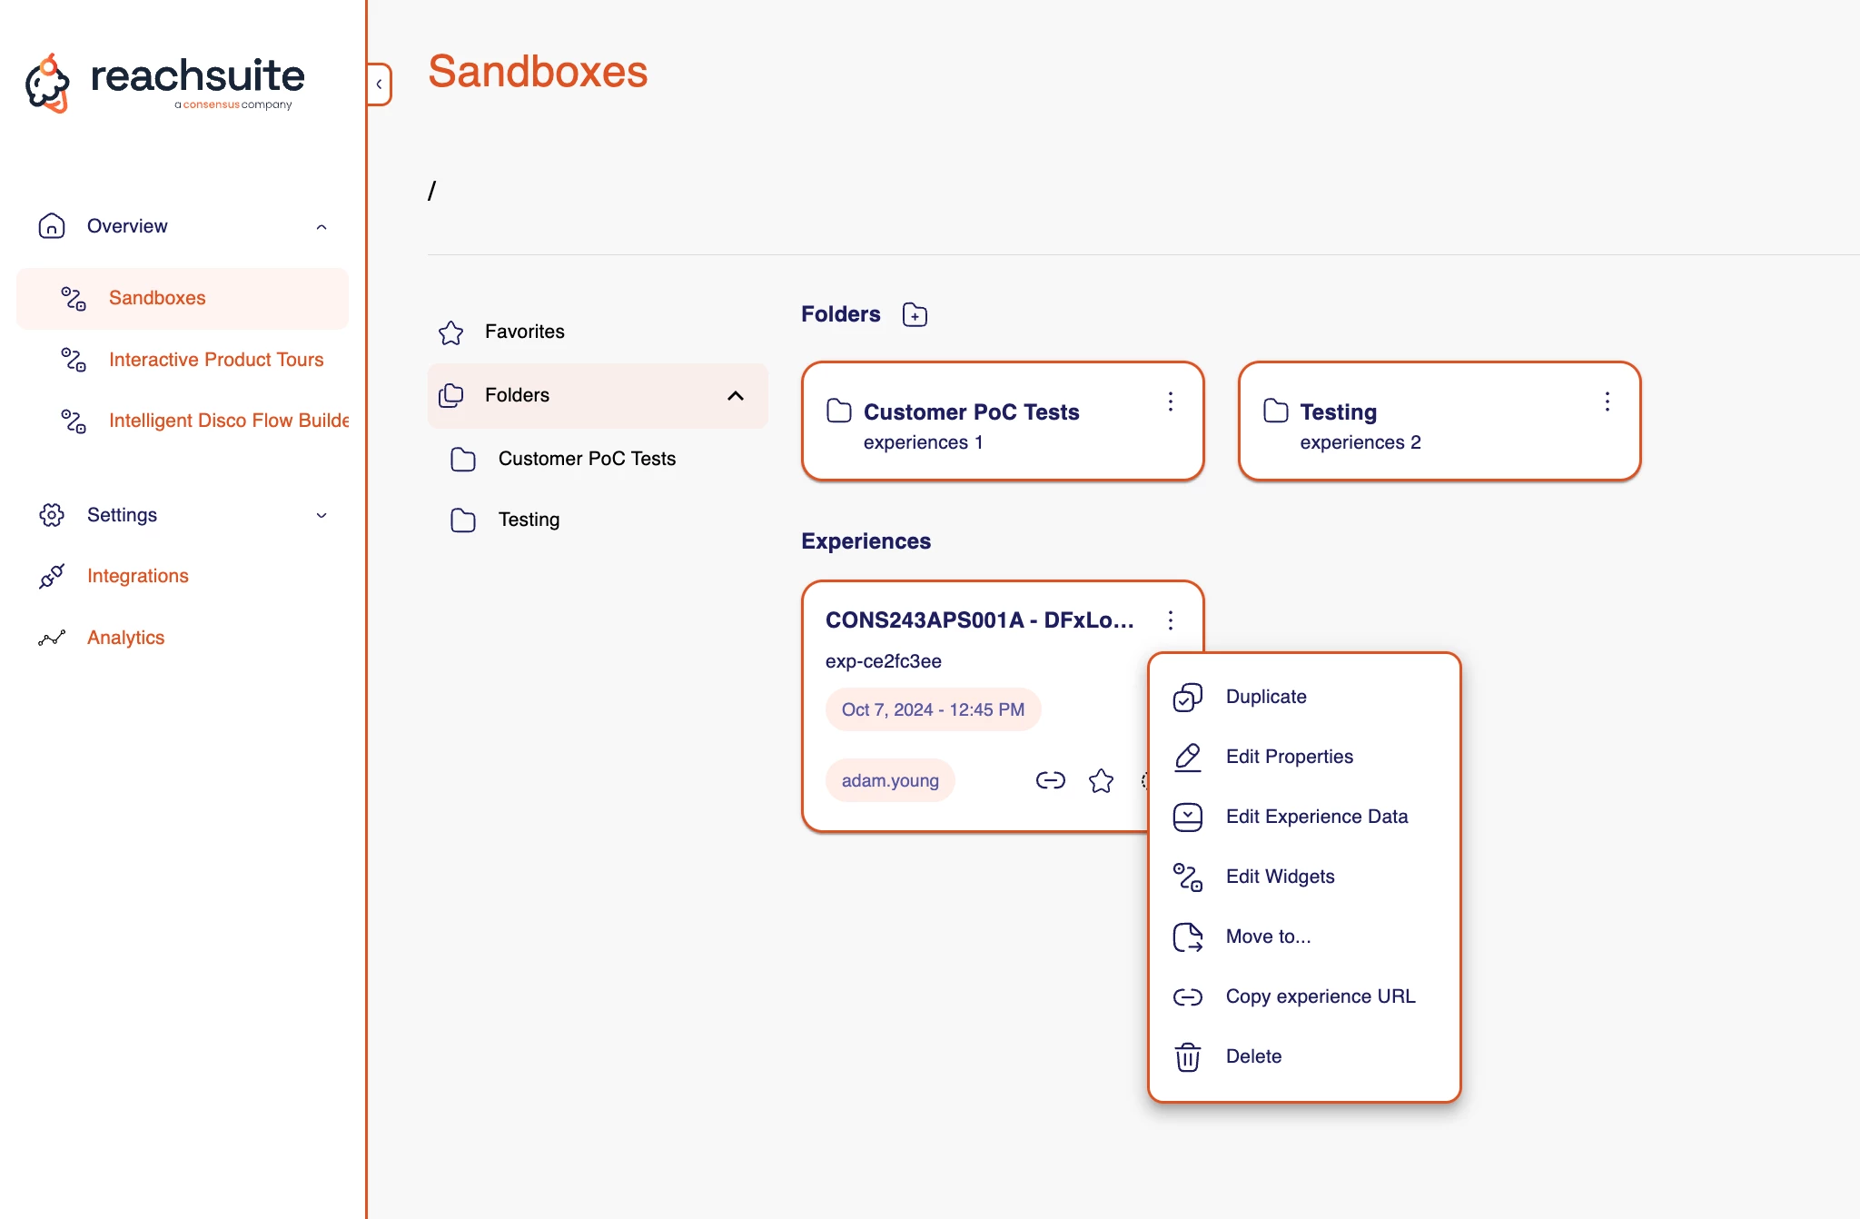Select Move to... in context menu
Viewport: 1860px width, 1219px height.
[x=1268, y=937]
